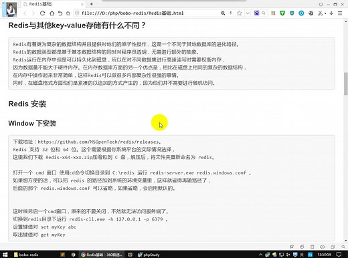Click the page vertical scrollbar thumb
Screen dimensions: 348x258
coord(346,84)
